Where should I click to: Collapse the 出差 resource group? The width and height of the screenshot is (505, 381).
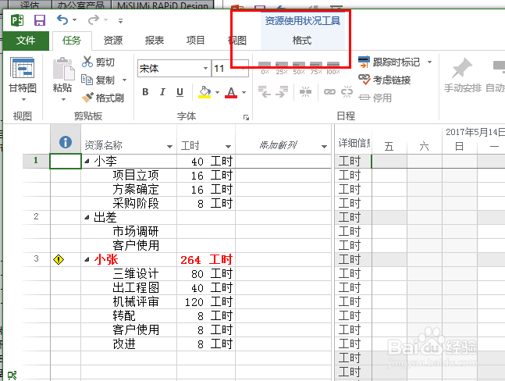(x=87, y=218)
